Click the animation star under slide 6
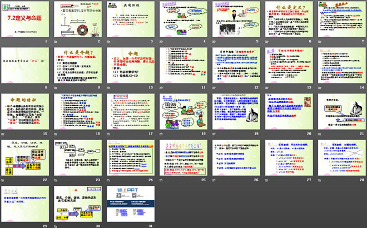 (x=266, y=42)
